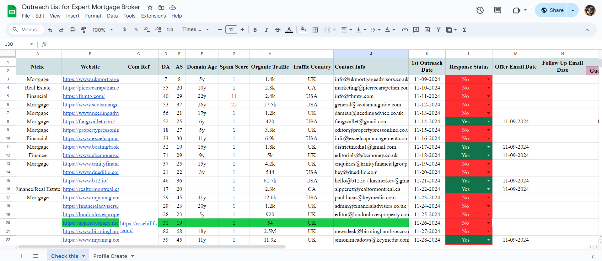Open the fill color picker
Viewport: 602px width, 261px height.
[303, 29]
